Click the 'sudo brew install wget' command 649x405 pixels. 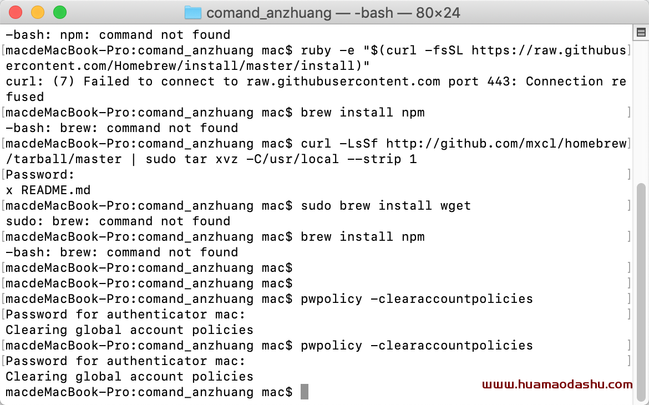(x=386, y=206)
